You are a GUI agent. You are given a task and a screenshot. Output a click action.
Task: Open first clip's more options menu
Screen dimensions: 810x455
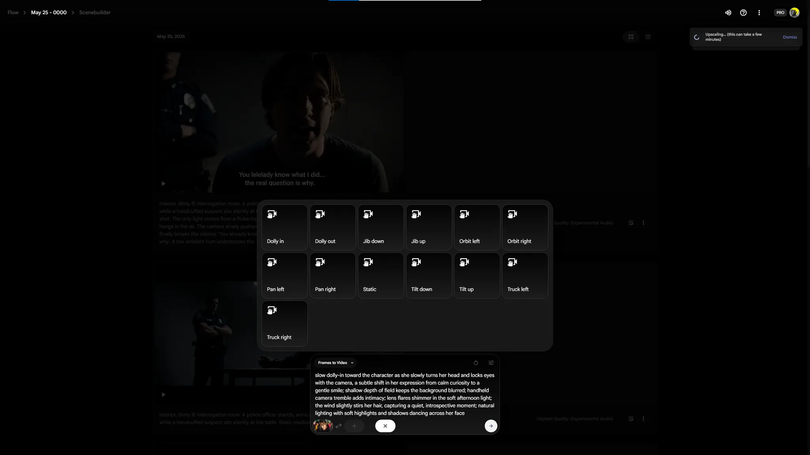pyautogui.click(x=643, y=223)
